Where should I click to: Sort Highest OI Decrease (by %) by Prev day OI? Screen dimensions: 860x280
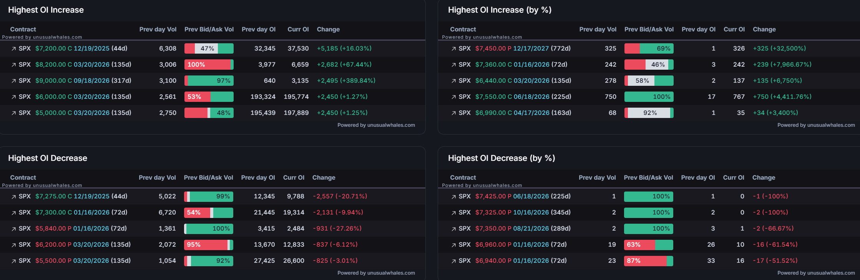(x=698, y=177)
